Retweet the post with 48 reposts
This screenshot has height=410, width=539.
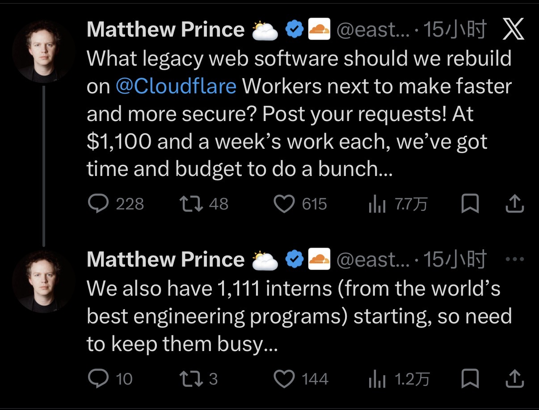pyautogui.click(x=189, y=204)
